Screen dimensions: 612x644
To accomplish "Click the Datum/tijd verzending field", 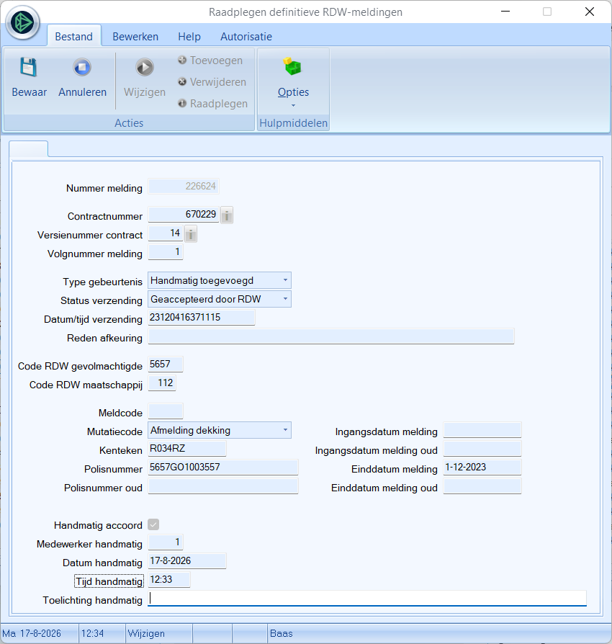I will [201, 318].
